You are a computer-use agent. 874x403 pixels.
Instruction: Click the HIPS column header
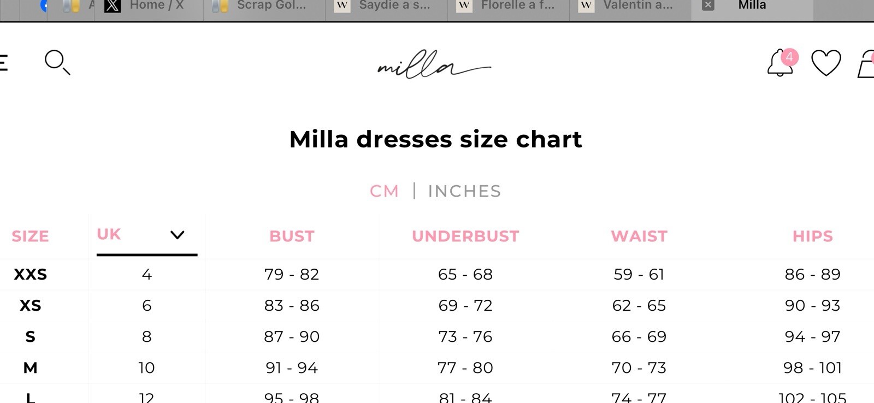[813, 236]
